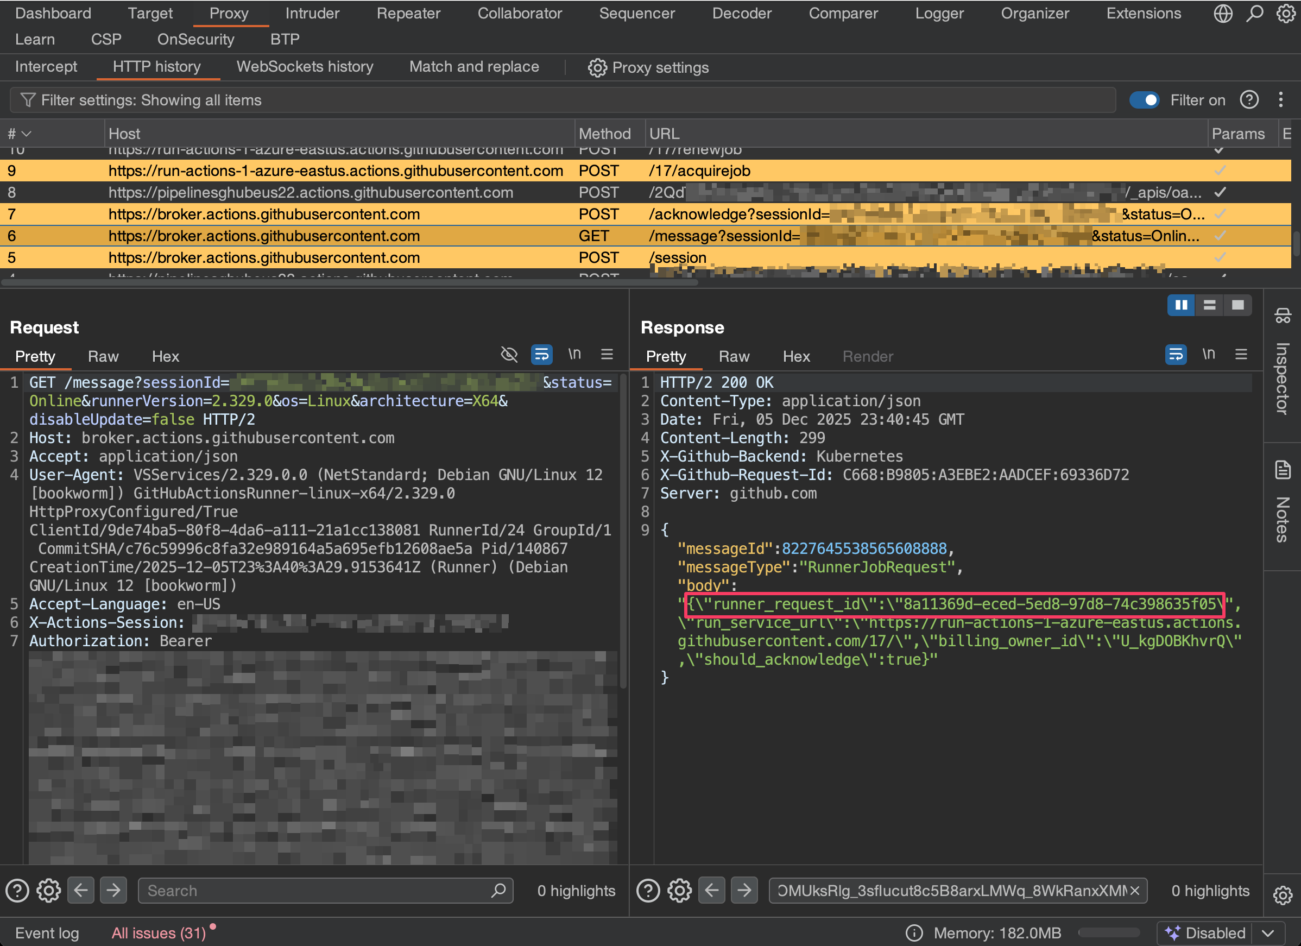Select top-bottom stacked layout icon
This screenshot has height=946, width=1301.
1209,305
